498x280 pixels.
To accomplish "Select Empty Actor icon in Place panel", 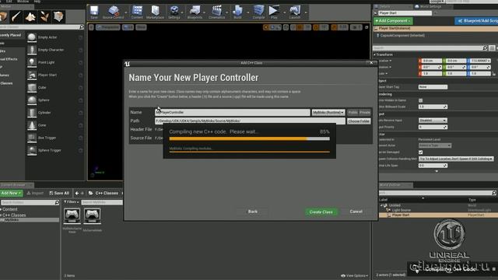I will [x=32, y=37].
